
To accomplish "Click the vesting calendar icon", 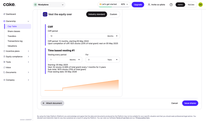I will tap(45, 14).
